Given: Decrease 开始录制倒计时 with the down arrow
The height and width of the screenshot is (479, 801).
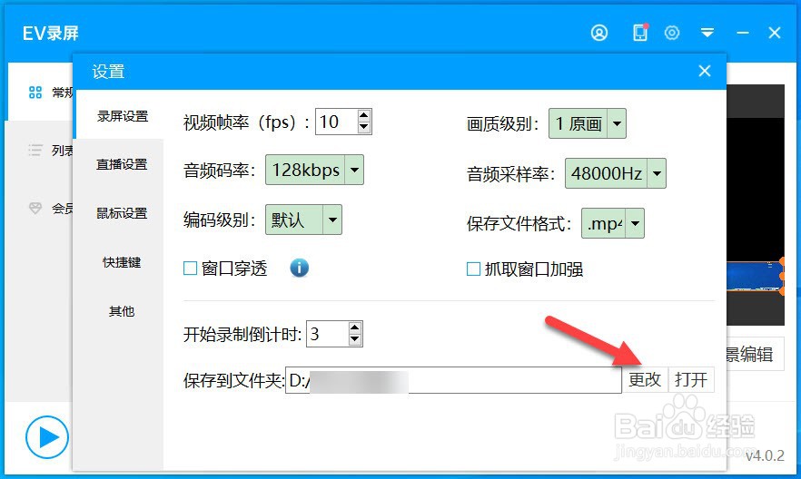Looking at the screenshot, I should tap(354, 339).
